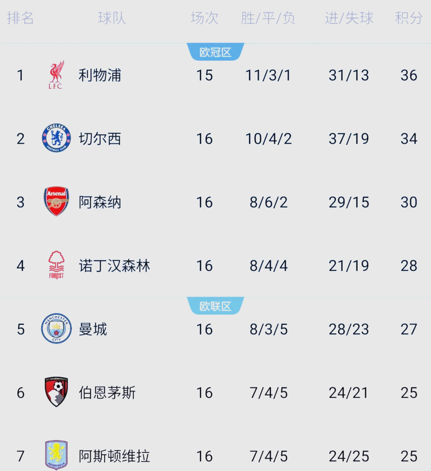The image size is (431, 471).
Task: Select the 胜/平/负 column header
Action: 268,18
